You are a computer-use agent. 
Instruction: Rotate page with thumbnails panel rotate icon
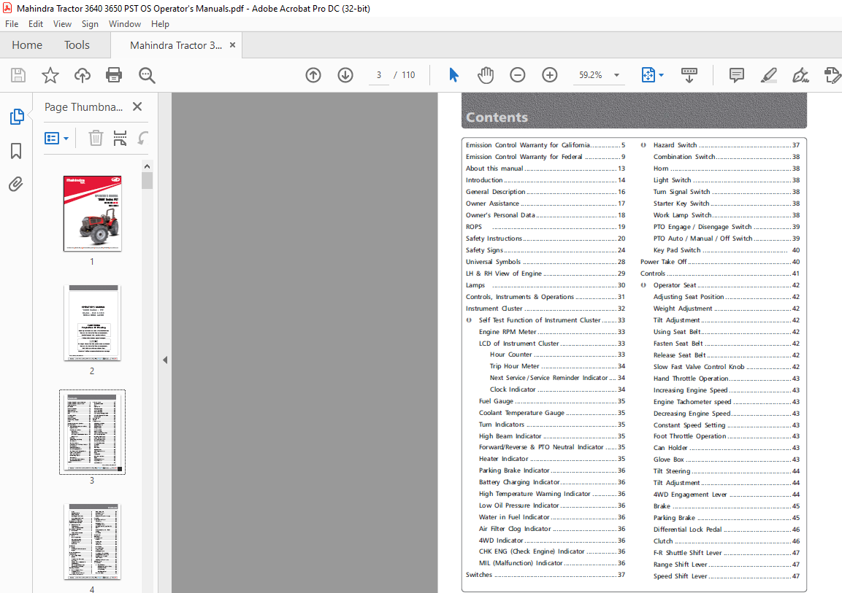pos(143,139)
